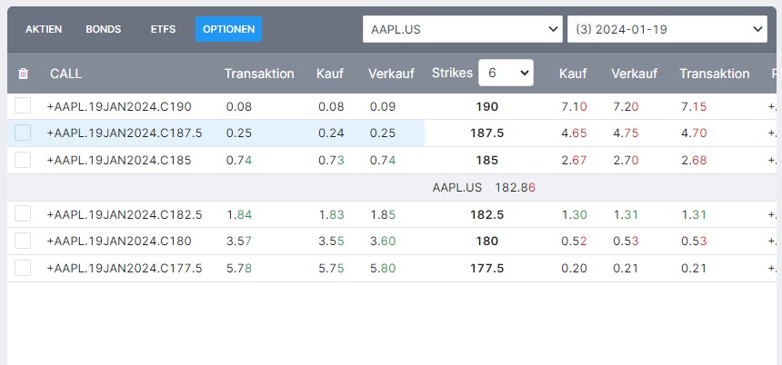The height and width of the screenshot is (365, 782).
Task: Select option +AAPL.19JAN2024.C180
Action: (x=119, y=242)
